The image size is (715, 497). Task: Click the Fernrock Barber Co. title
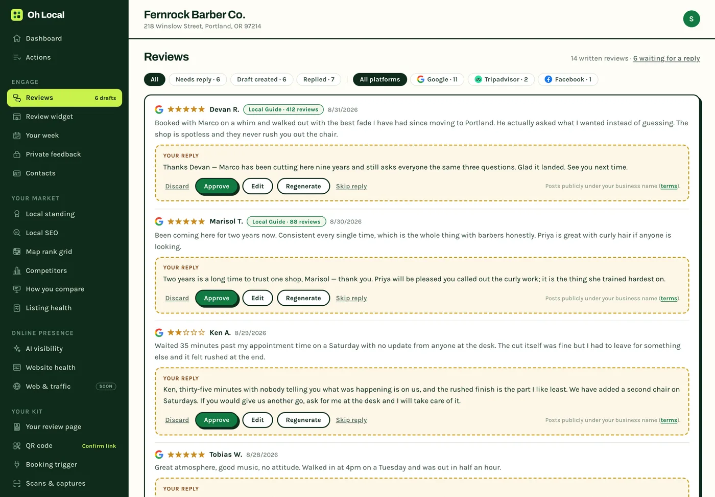[x=195, y=15]
